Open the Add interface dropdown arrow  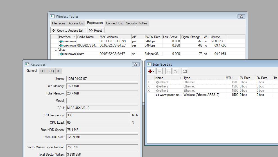(153, 71)
